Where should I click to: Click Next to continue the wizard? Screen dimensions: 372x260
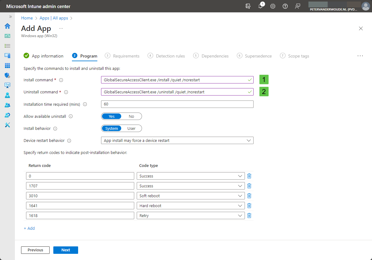point(65,250)
